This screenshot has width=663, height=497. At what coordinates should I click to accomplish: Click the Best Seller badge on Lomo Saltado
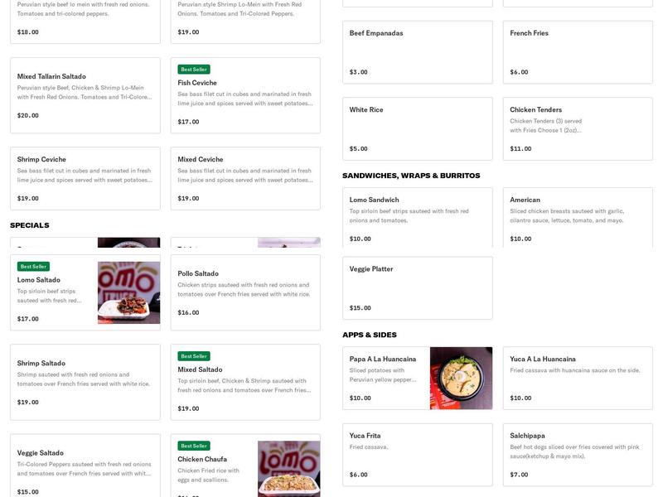click(x=34, y=267)
